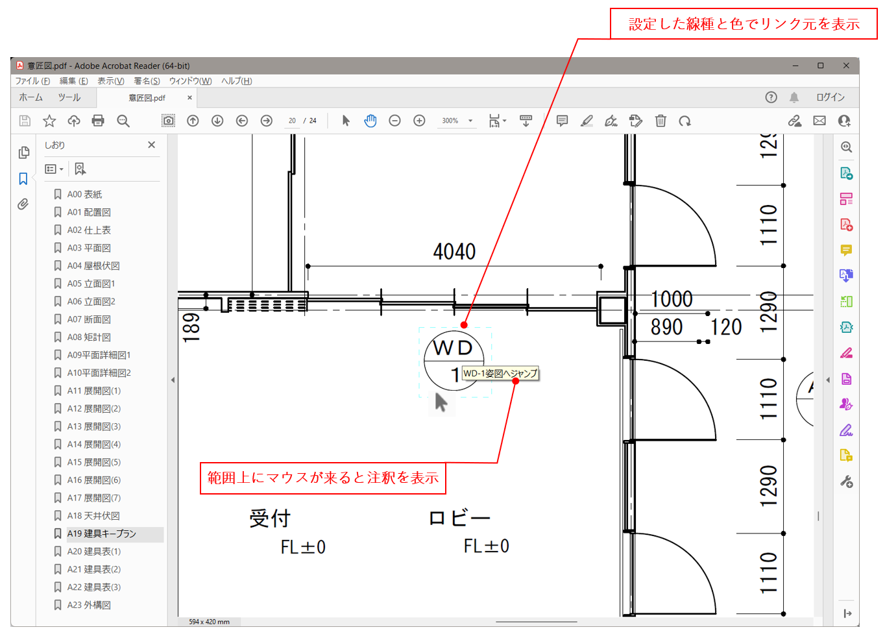885x636 pixels.
Task: Select the Hand pan tool
Action: pyautogui.click(x=370, y=121)
